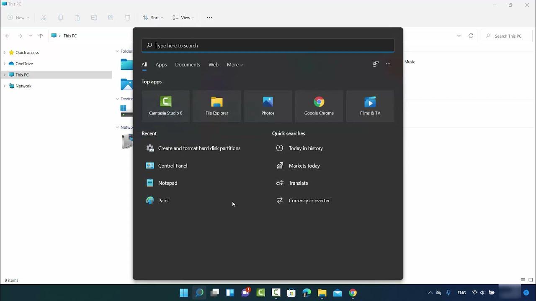Open File Explorer taskbar icon
This screenshot has width=536, height=301.
(x=322, y=293)
